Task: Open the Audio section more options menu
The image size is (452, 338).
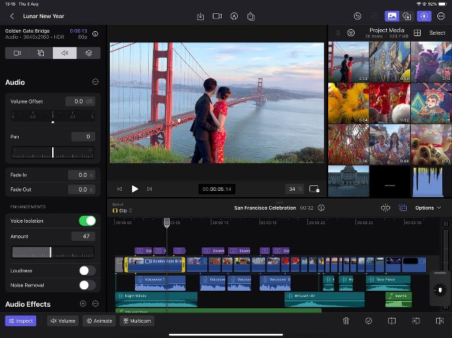Action: (x=95, y=82)
